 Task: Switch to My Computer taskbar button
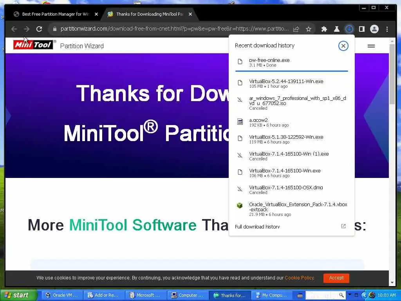[272, 295]
